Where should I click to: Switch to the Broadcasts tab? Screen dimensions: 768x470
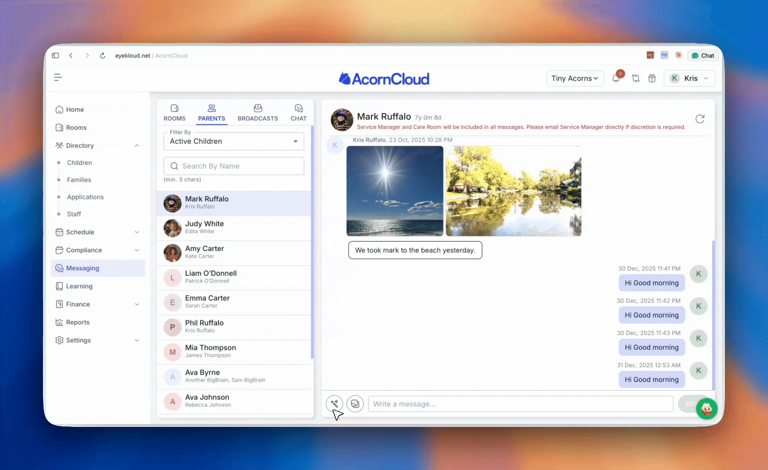[x=258, y=113]
